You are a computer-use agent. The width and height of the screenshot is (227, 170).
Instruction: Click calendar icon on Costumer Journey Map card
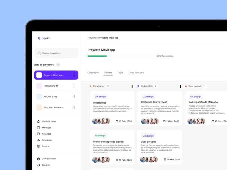coord(164,121)
